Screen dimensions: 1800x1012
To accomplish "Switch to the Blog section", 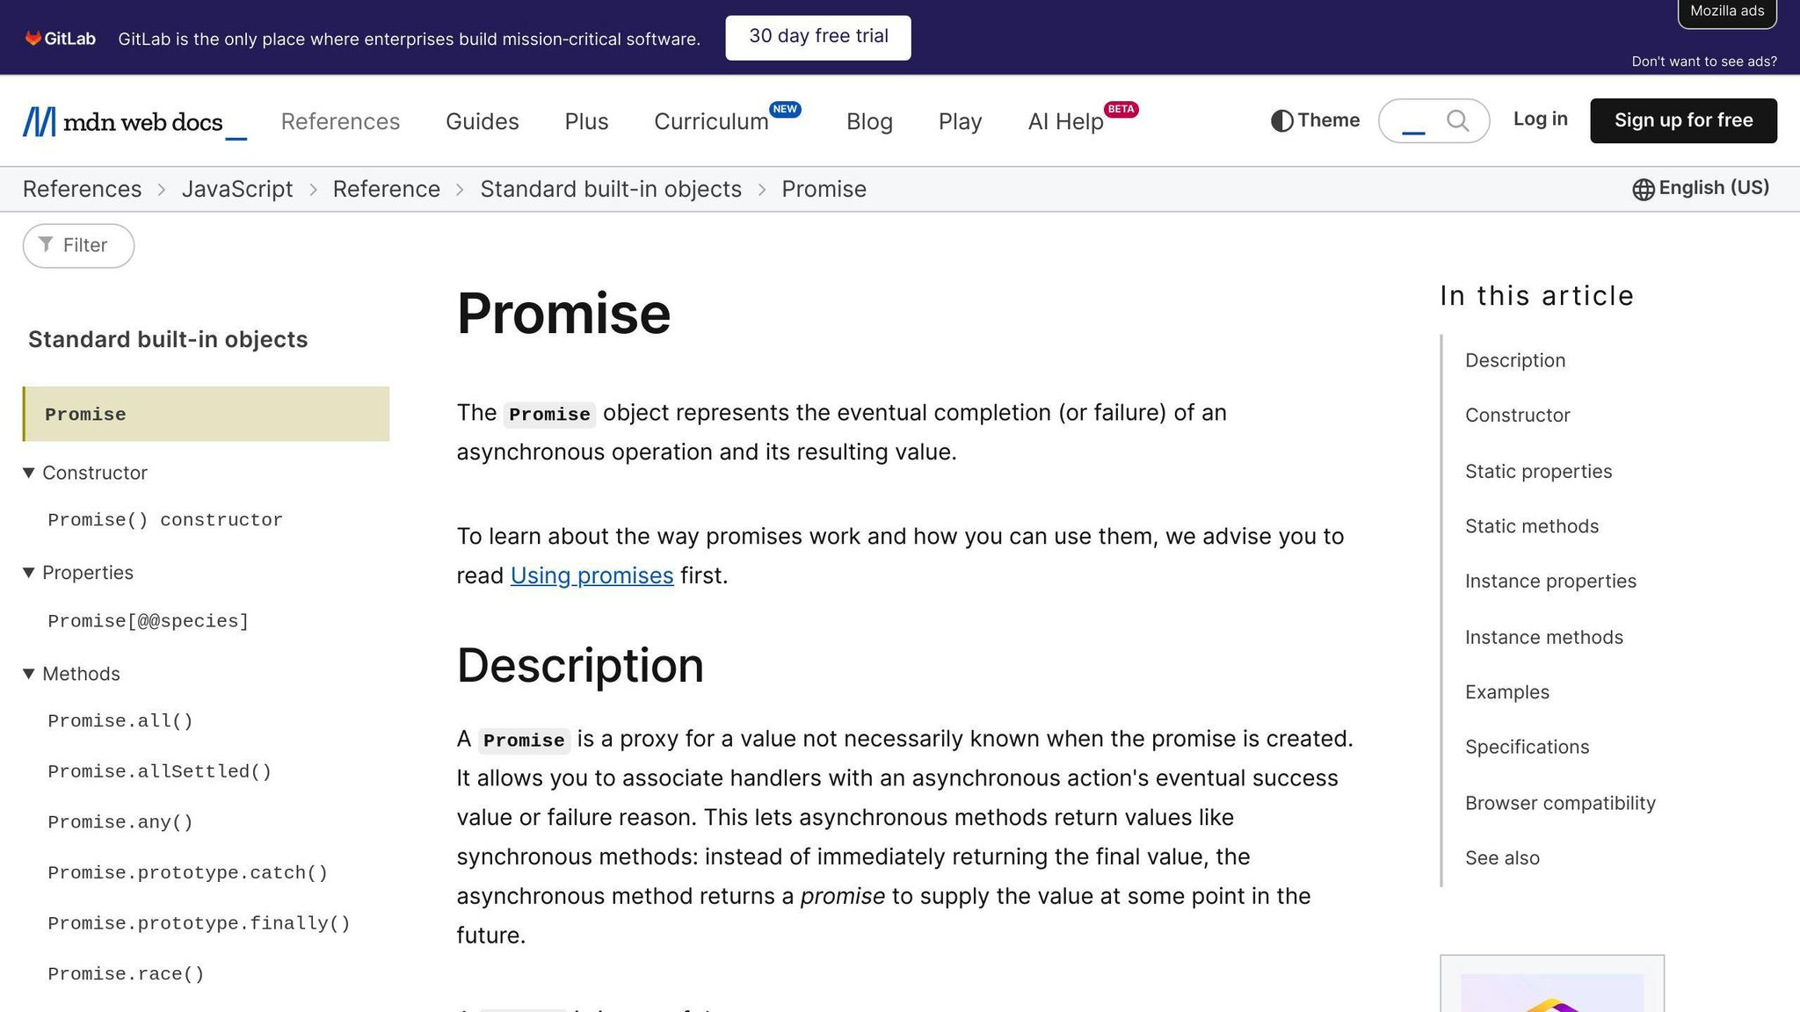I will coord(868,120).
